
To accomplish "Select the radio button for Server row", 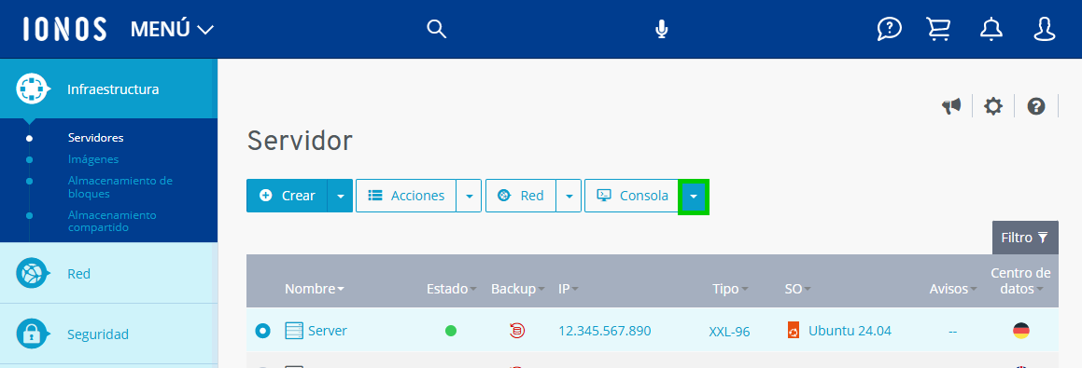I will pyautogui.click(x=263, y=331).
